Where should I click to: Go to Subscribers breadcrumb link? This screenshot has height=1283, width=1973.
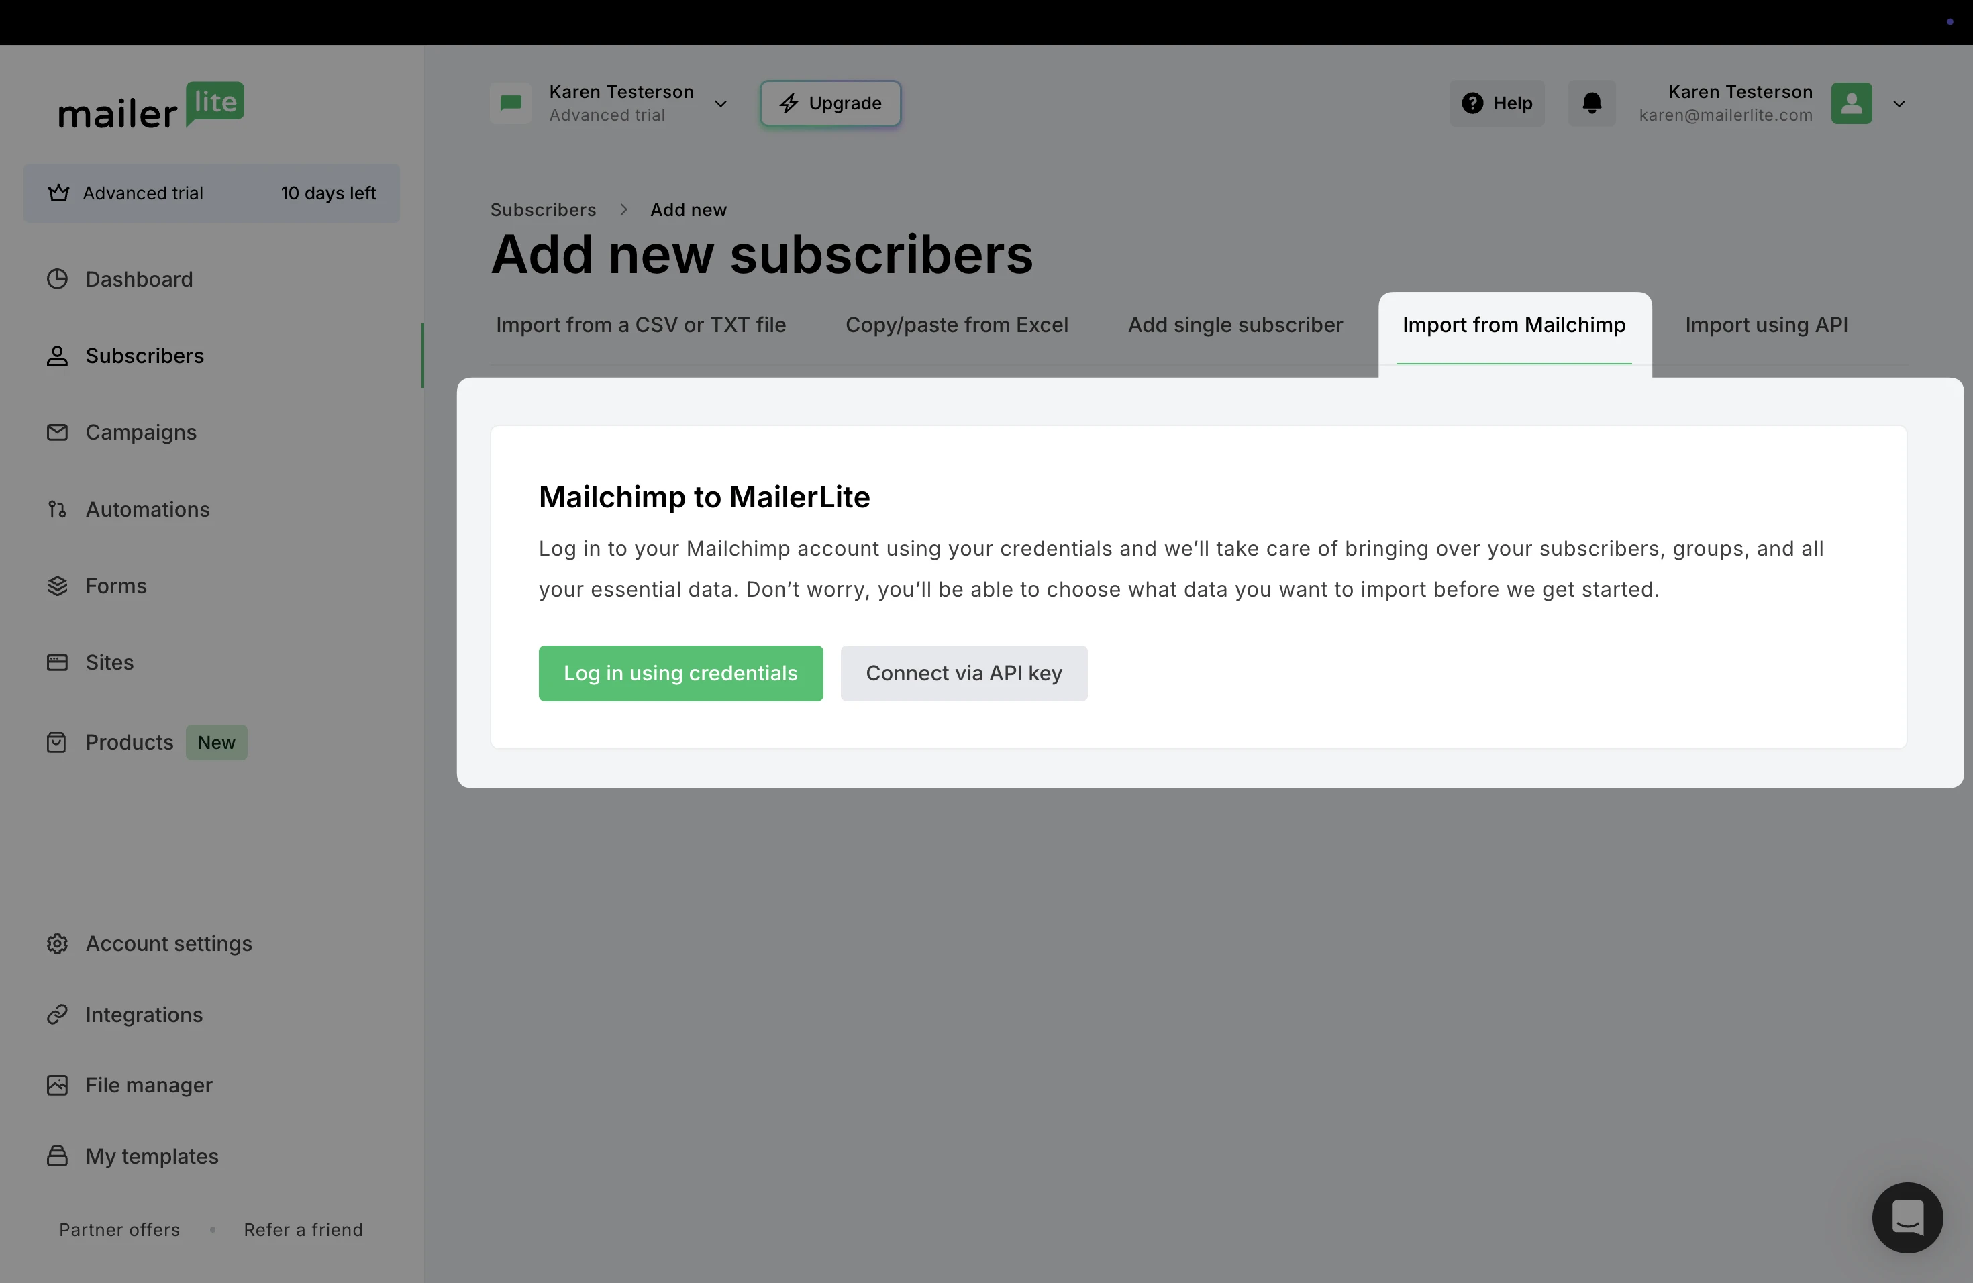[543, 209]
